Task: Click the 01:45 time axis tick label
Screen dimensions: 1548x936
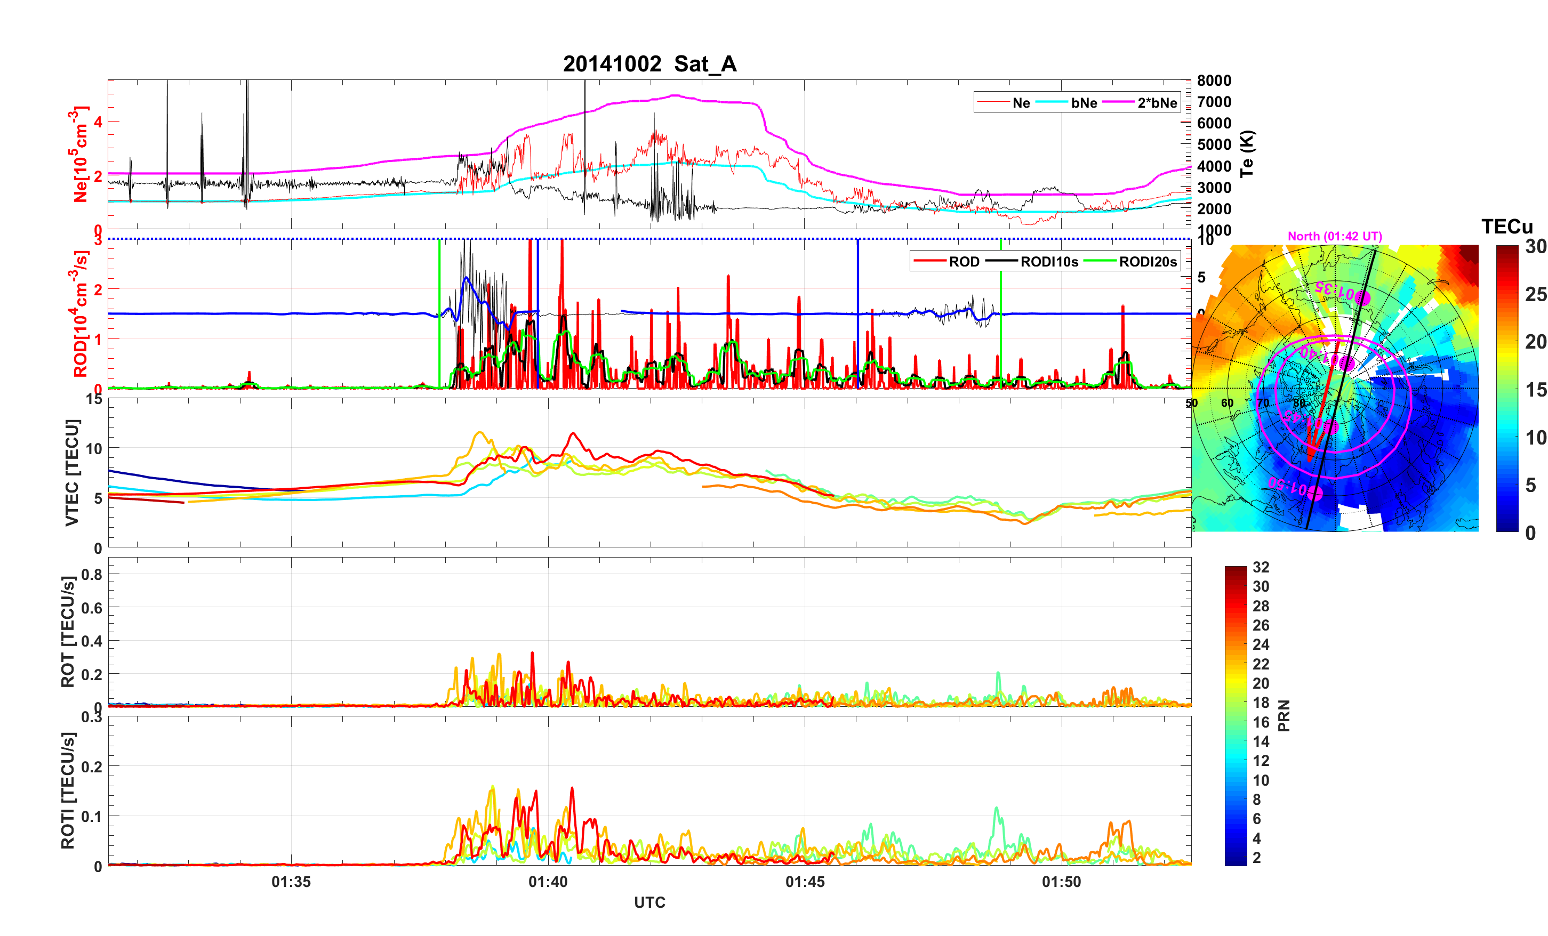Action: pos(805,882)
